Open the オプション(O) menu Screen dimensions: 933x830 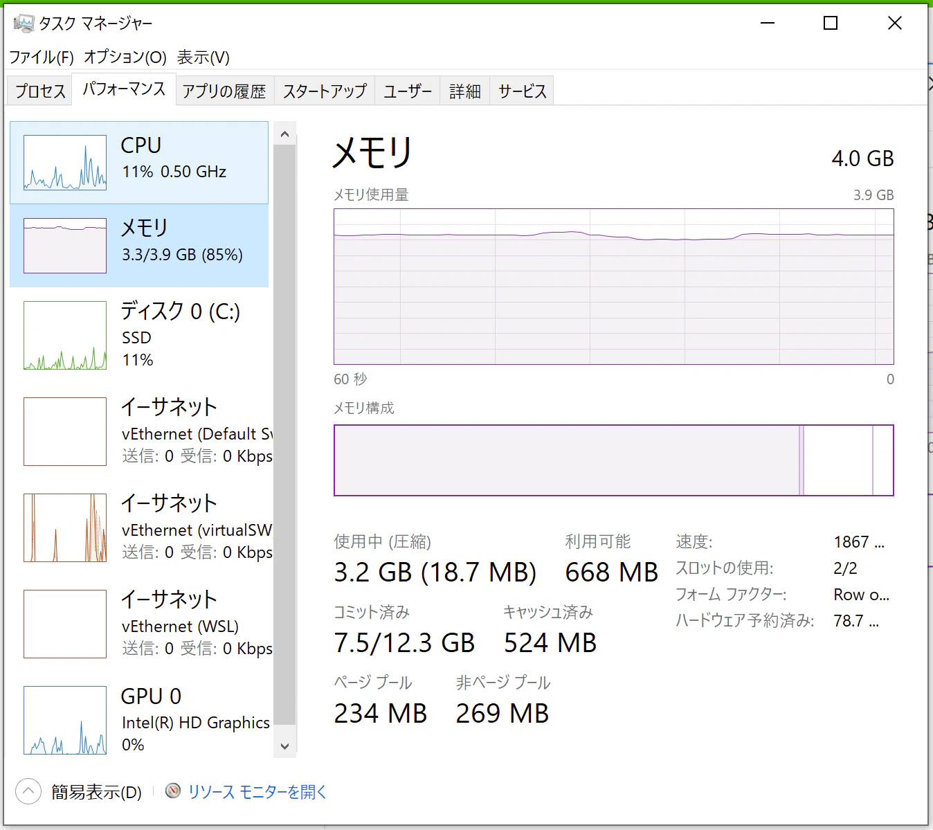[125, 57]
